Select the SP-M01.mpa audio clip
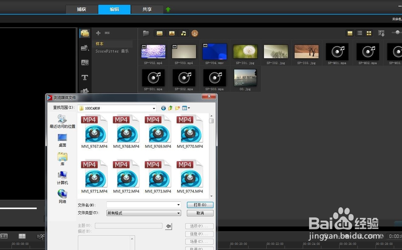Screen dimensions: 402x250 337,51
